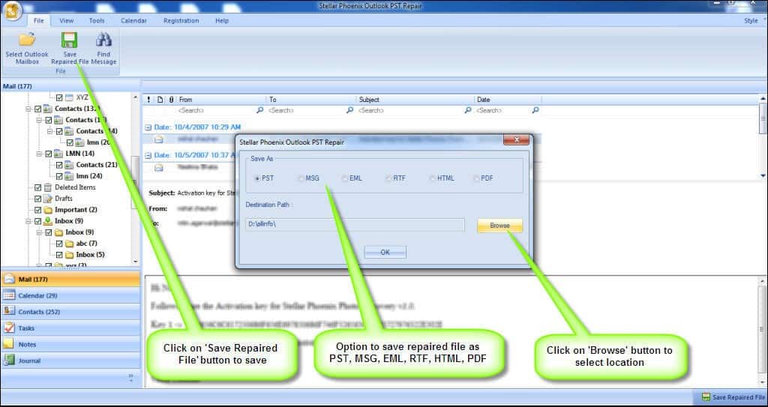This screenshot has height=407, width=768.
Task: Open the Tools menu
Action: coord(97,20)
